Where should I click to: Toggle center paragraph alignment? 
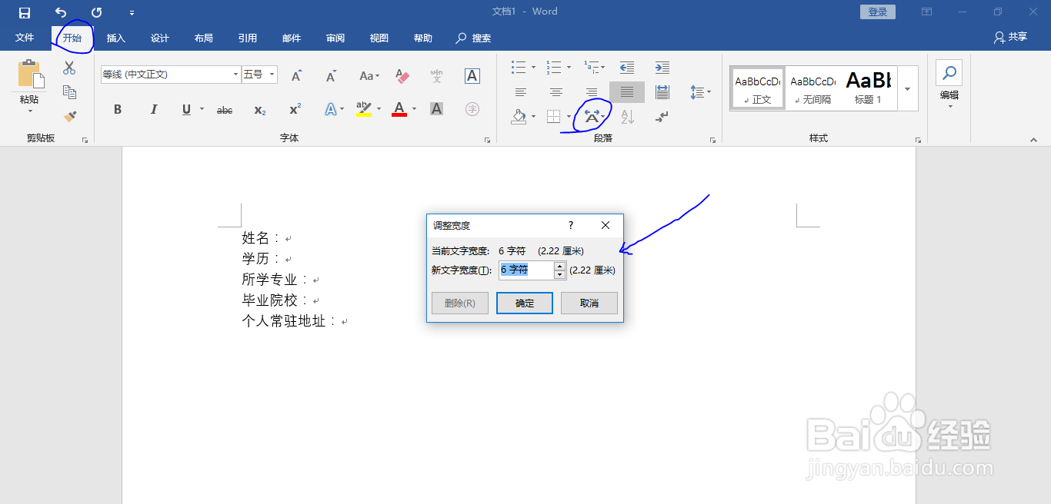[556, 91]
